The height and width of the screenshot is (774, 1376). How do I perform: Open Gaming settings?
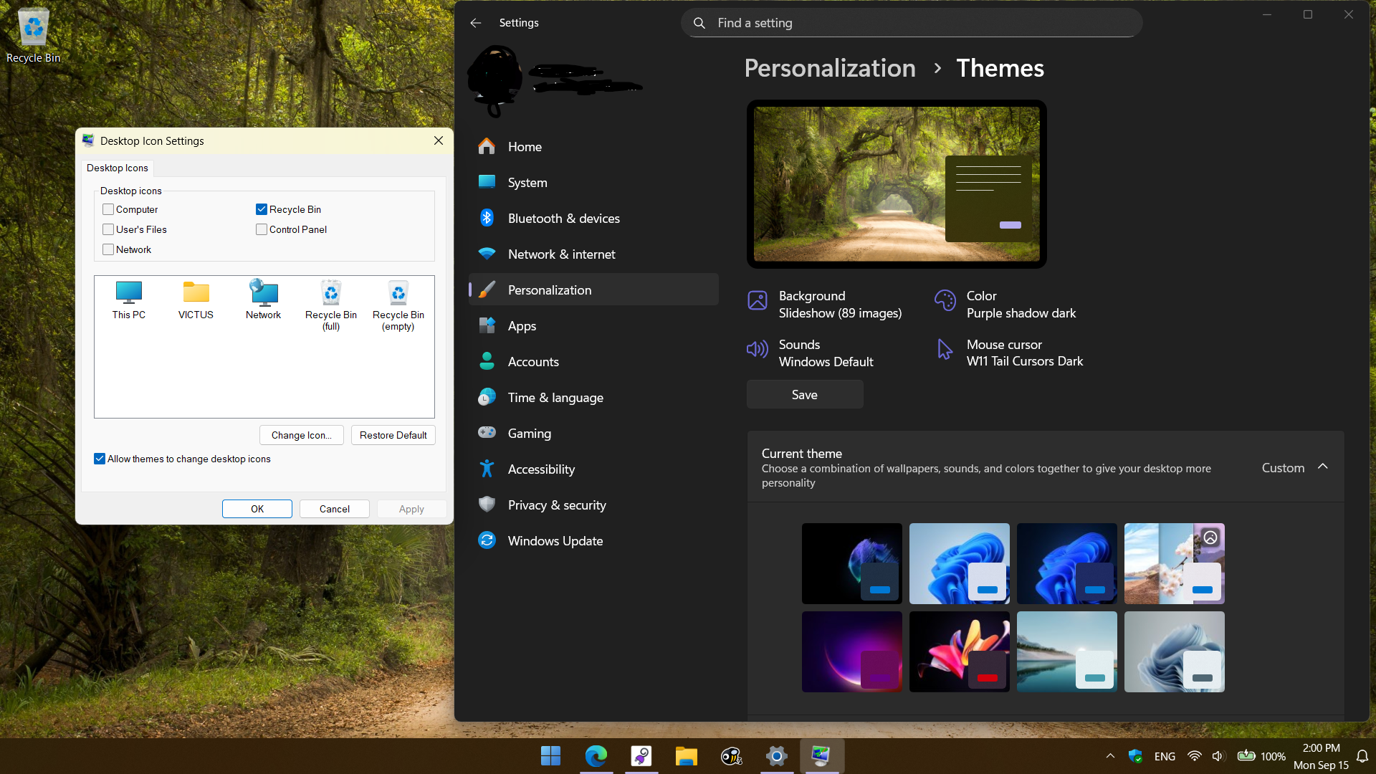click(x=593, y=433)
